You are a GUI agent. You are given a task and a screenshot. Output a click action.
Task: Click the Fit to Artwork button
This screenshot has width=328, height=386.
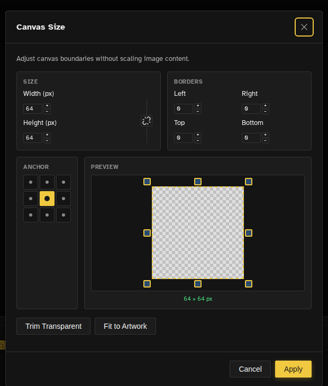pyautogui.click(x=125, y=326)
